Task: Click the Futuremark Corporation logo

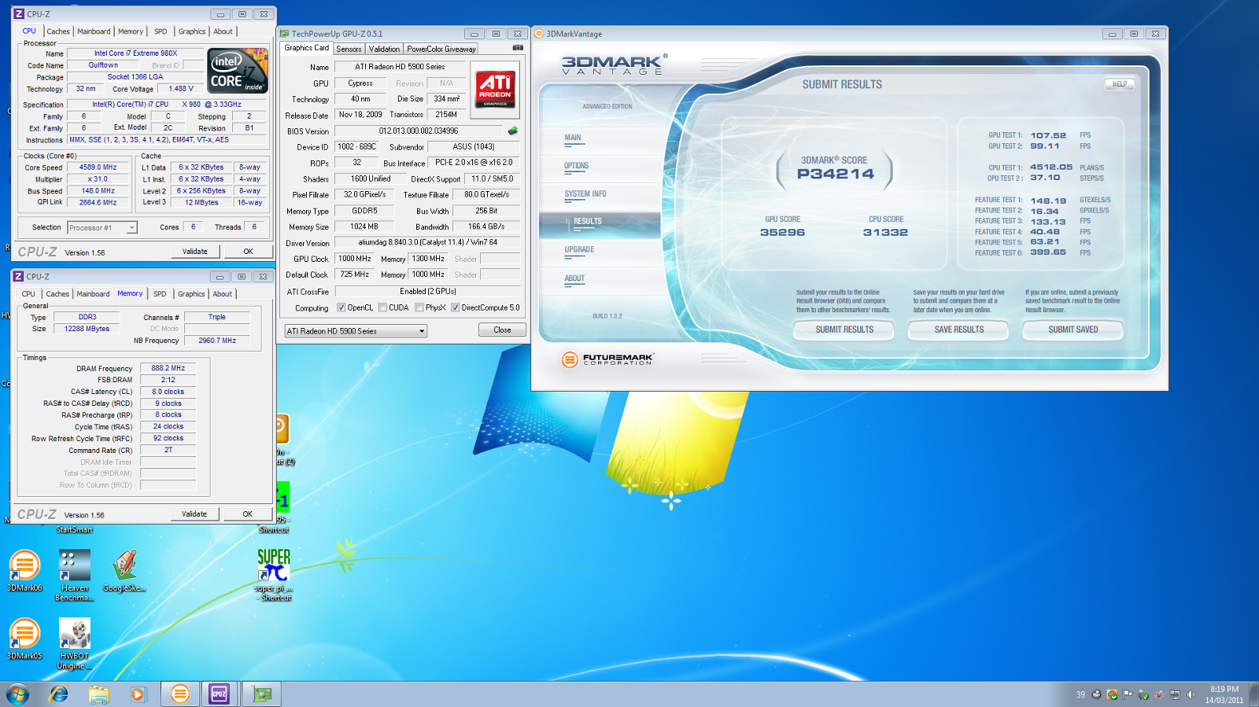Action: coord(607,359)
